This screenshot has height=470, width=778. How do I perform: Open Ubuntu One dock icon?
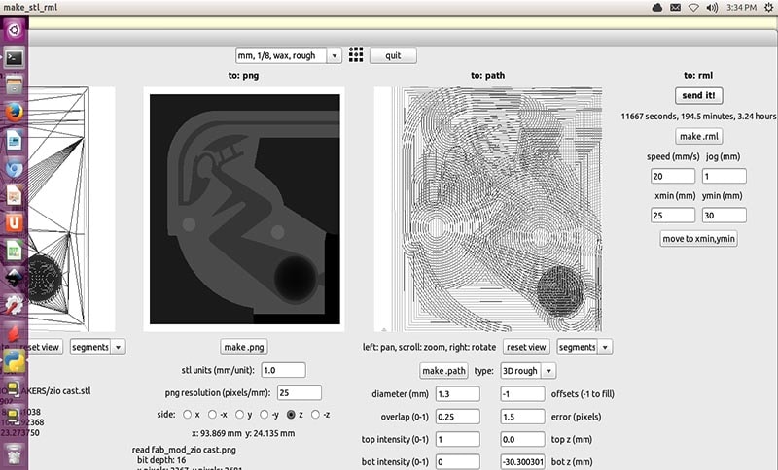coord(14,223)
